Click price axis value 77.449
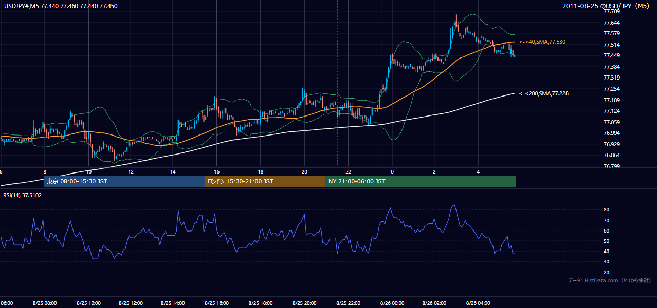657x308 pixels. click(x=611, y=56)
